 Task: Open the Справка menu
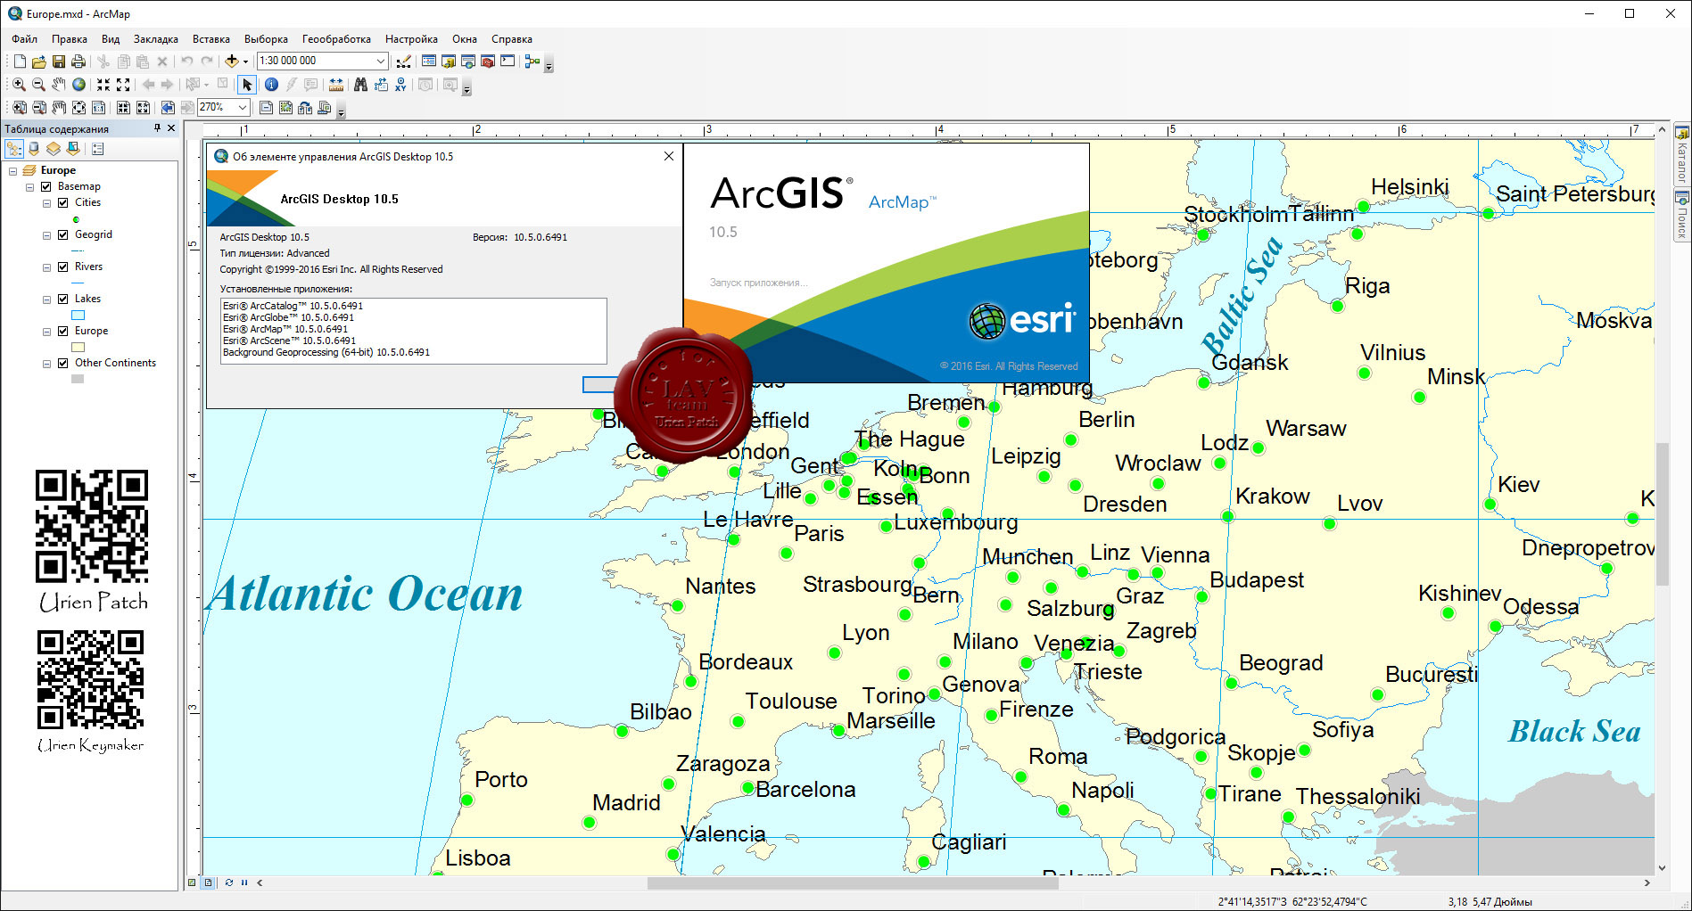point(512,39)
